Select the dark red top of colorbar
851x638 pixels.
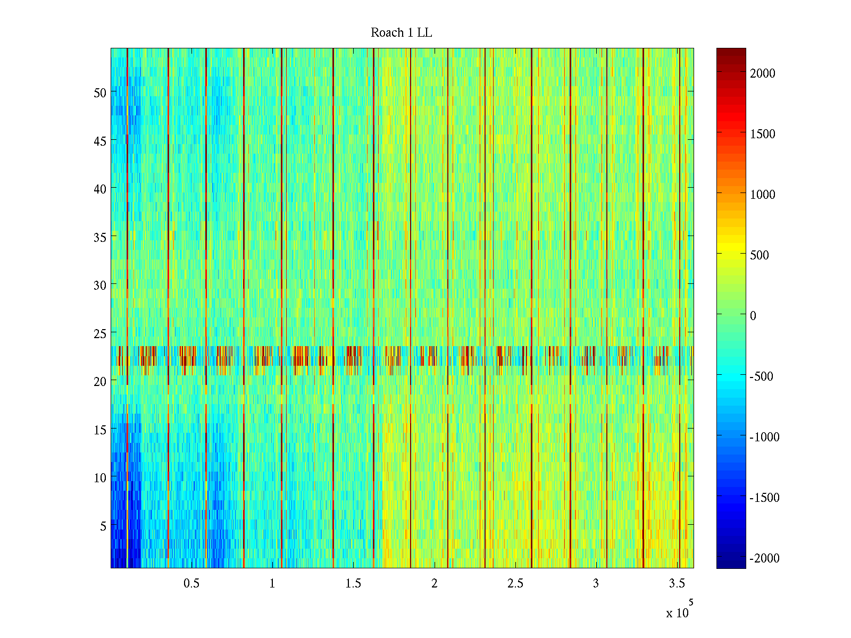731,52
